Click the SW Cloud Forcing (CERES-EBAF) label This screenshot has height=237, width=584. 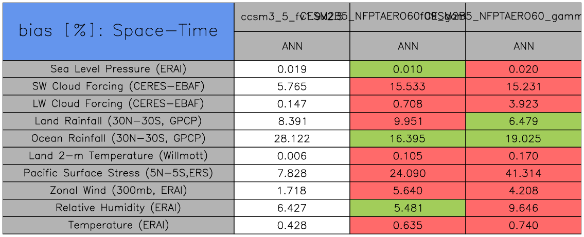118,86
